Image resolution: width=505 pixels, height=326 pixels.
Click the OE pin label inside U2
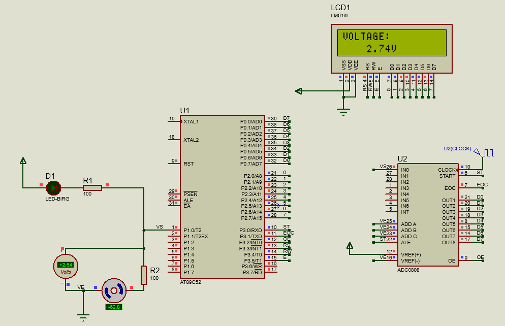coord(452,260)
